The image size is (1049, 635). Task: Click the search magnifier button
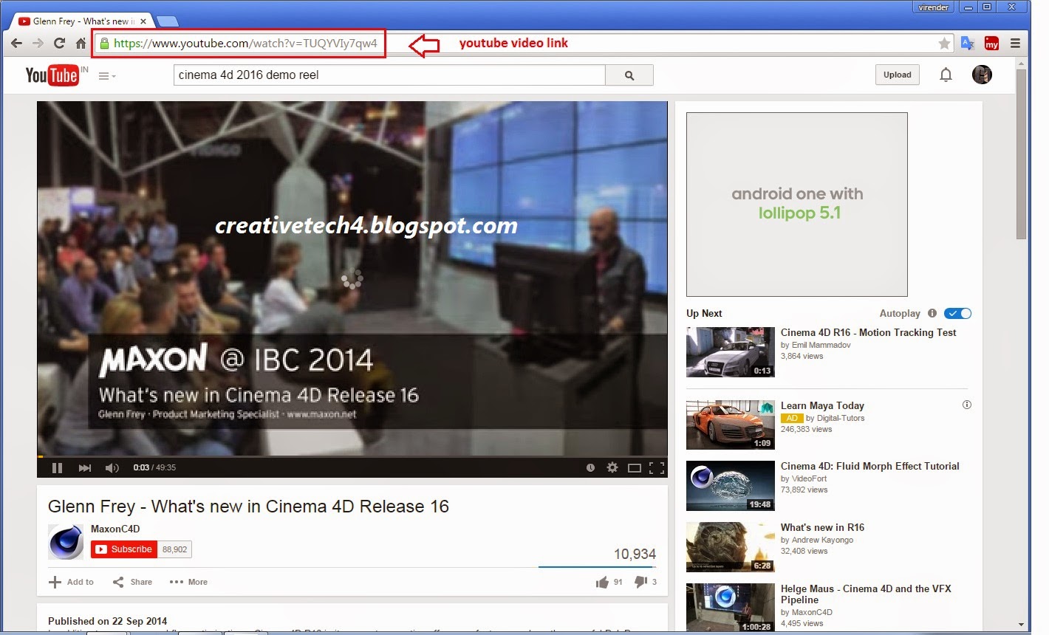[x=629, y=75]
